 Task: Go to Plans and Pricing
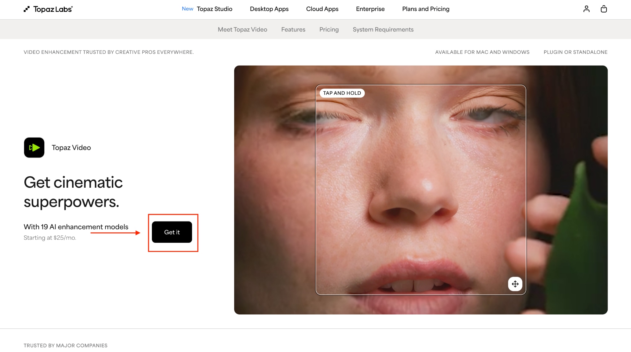(x=425, y=9)
